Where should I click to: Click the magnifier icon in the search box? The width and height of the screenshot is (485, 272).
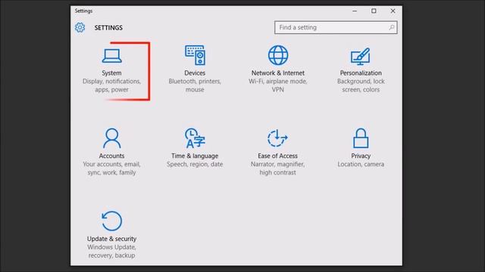(x=392, y=27)
